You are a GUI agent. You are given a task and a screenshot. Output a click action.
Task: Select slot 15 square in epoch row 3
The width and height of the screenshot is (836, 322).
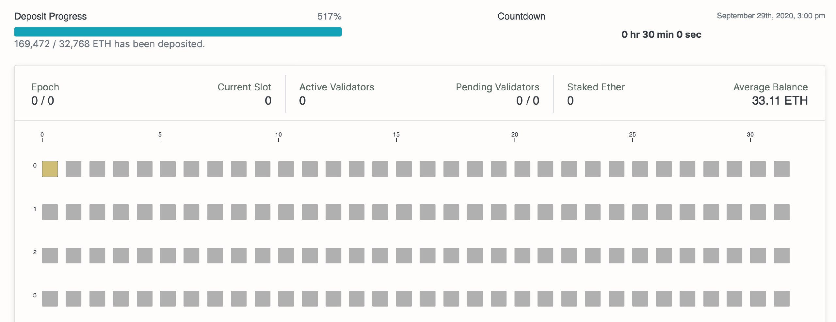point(404,299)
